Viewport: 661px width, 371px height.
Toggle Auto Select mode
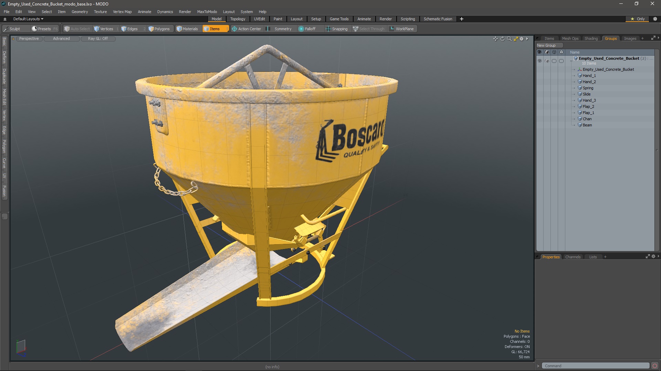[77, 29]
